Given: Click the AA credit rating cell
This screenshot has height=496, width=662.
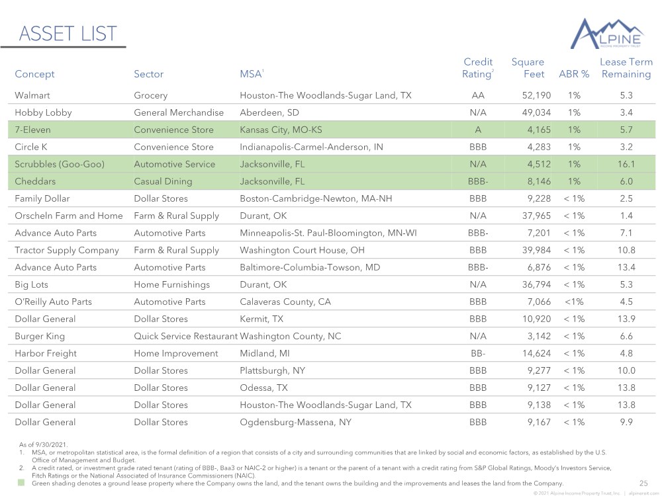Looking at the screenshot, I should click(478, 96).
